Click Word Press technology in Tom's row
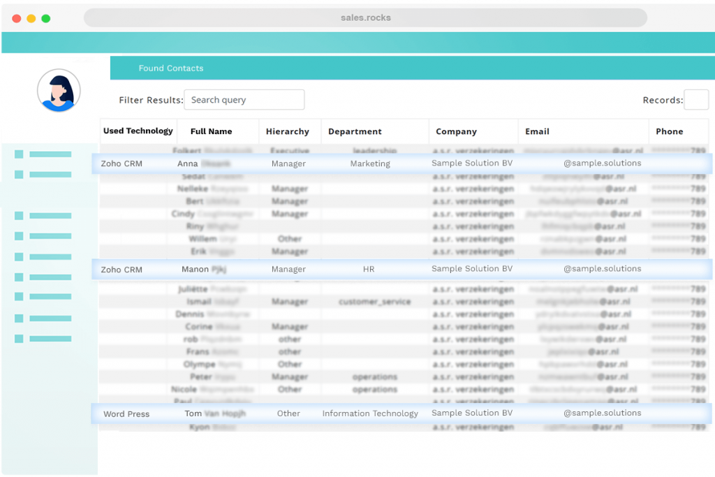 pyautogui.click(x=126, y=414)
